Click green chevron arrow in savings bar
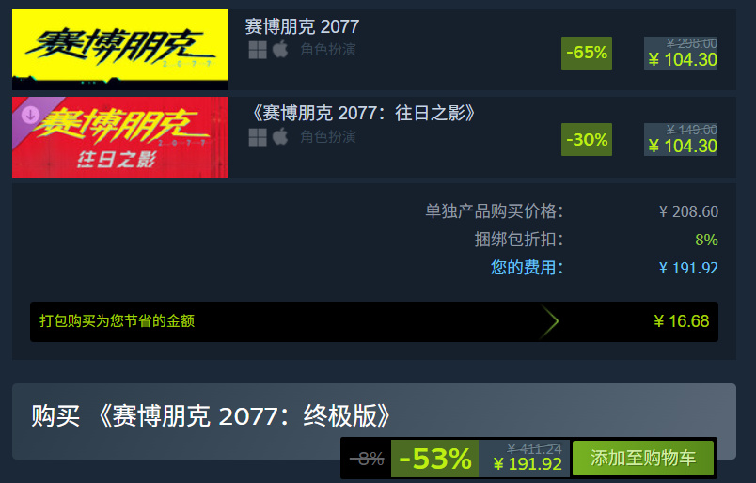The image size is (756, 483). [549, 321]
